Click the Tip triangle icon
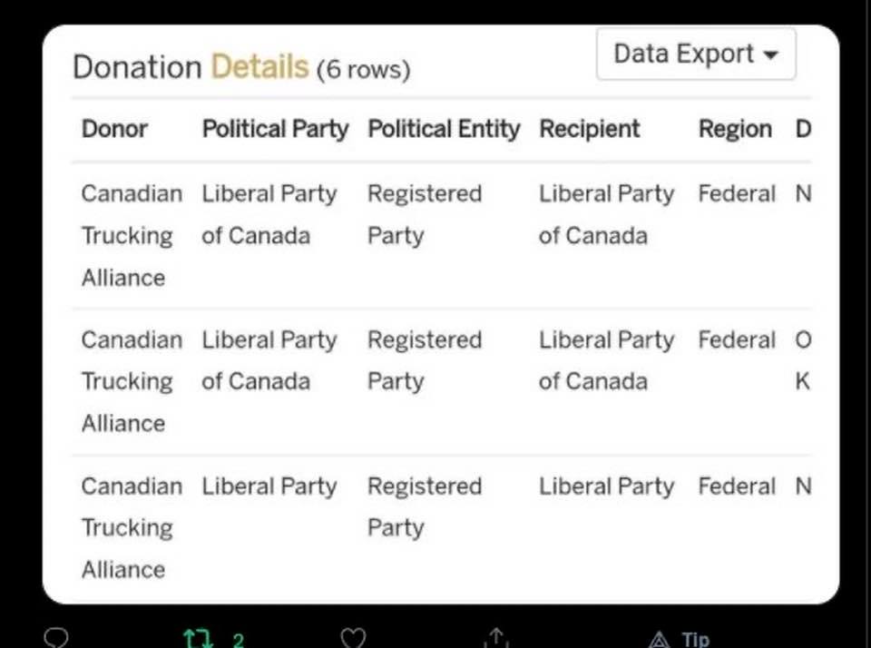Image resolution: width=871 pixels, height=648 pixels. click(x=661, y=640)
